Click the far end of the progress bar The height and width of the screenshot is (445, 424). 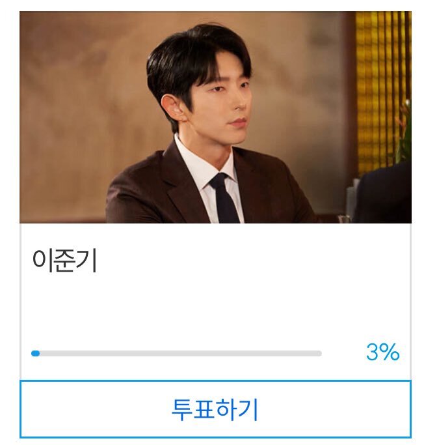pos(319,353)
